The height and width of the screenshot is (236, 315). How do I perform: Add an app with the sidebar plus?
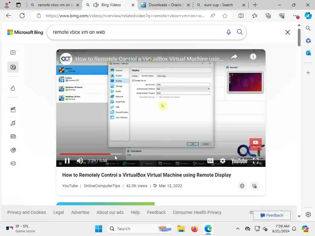click(308, 73)
